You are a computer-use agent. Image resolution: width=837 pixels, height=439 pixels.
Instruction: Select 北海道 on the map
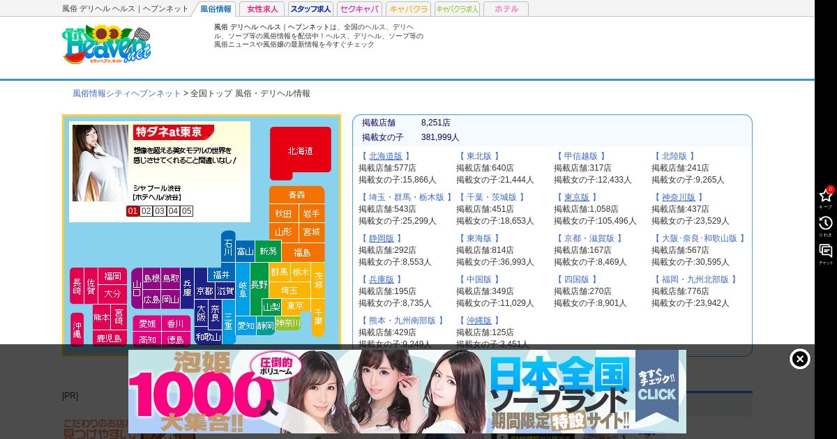point(301,151)
